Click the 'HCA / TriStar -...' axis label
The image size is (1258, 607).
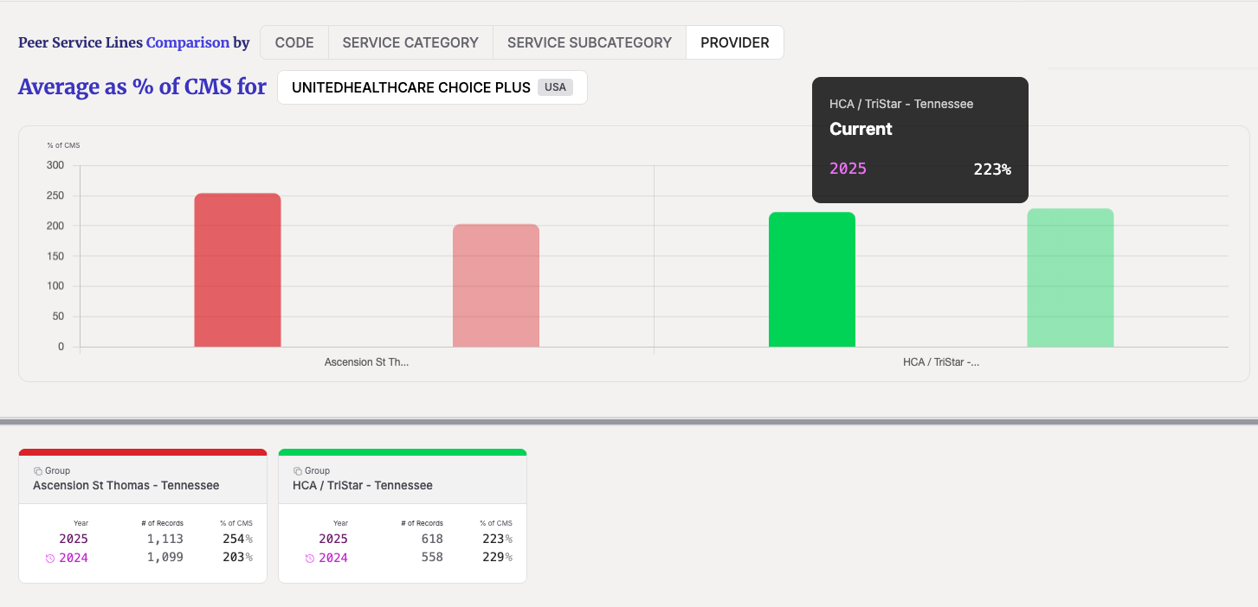pyautogui.click(x=941, y=362)
